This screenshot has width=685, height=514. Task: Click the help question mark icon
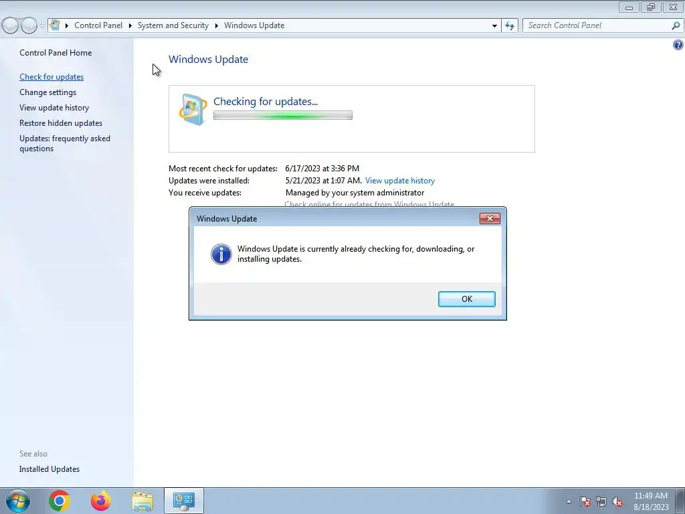[678, 45]
